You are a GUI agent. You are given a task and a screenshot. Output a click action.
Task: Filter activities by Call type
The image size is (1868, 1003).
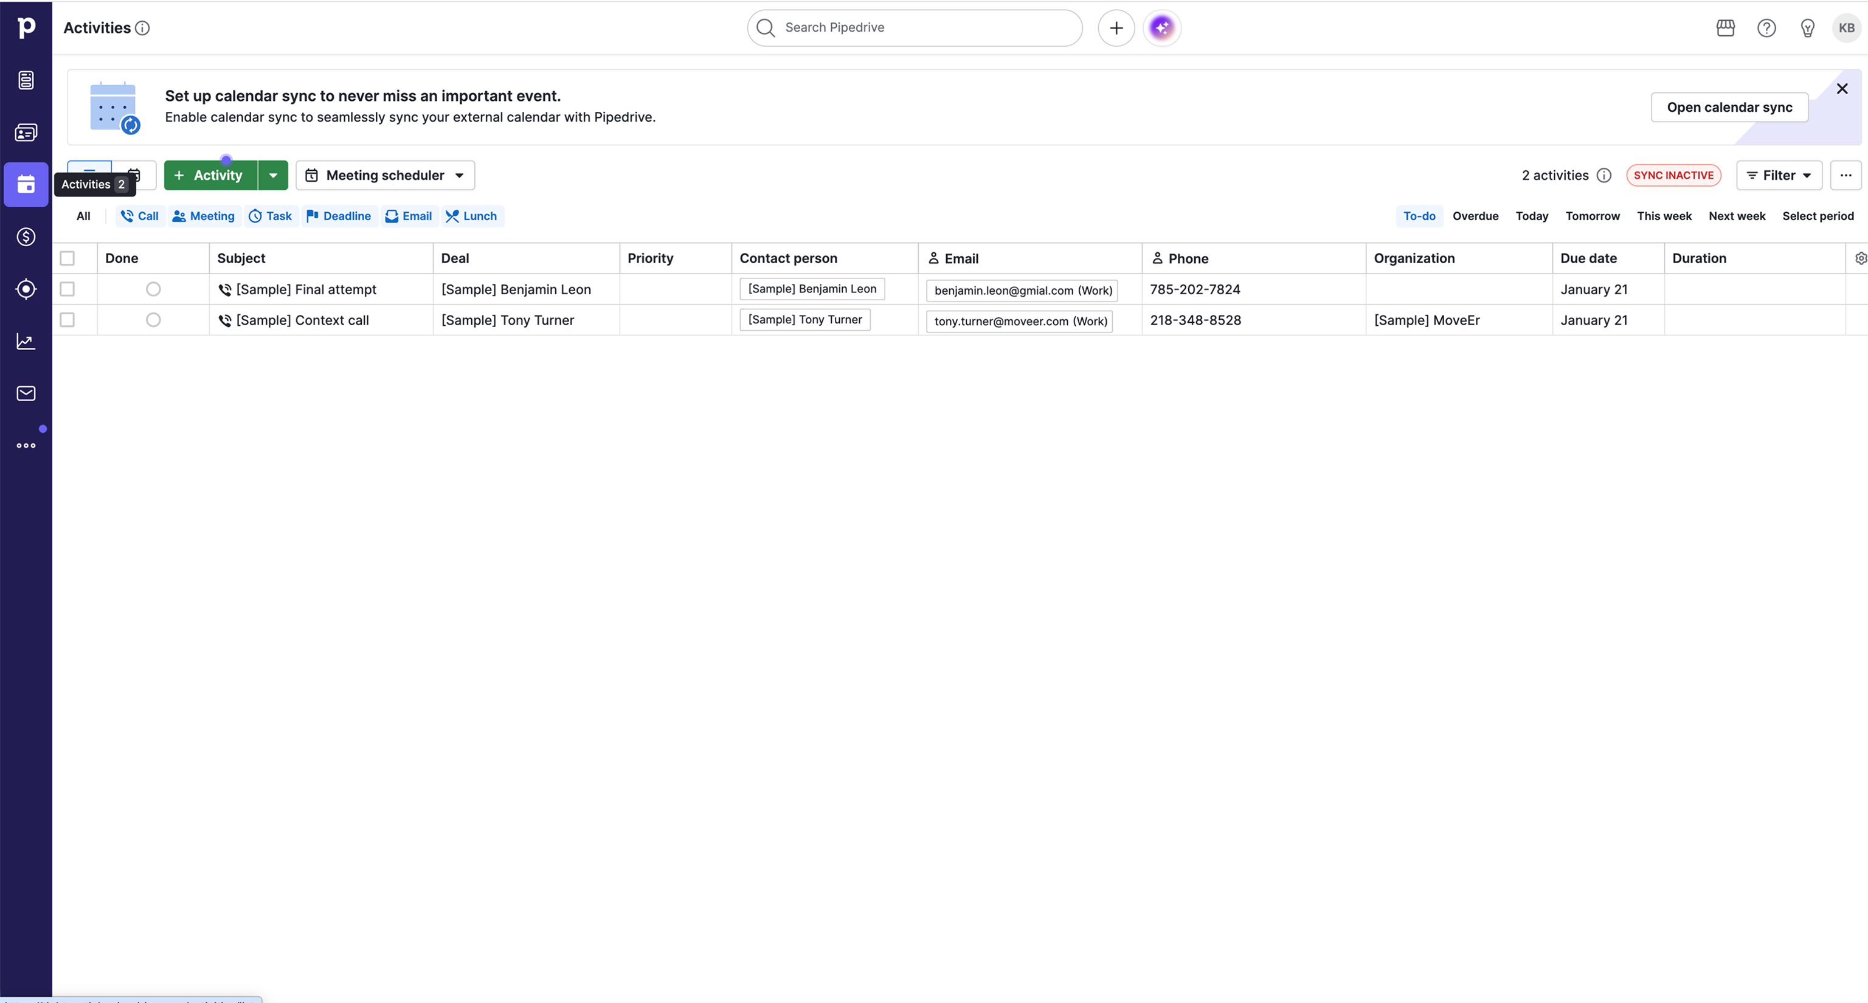(140, 216)
